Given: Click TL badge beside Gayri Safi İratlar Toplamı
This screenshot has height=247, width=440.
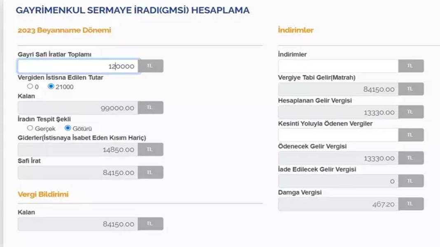Looking at the screenshot, I should point(150,66).
